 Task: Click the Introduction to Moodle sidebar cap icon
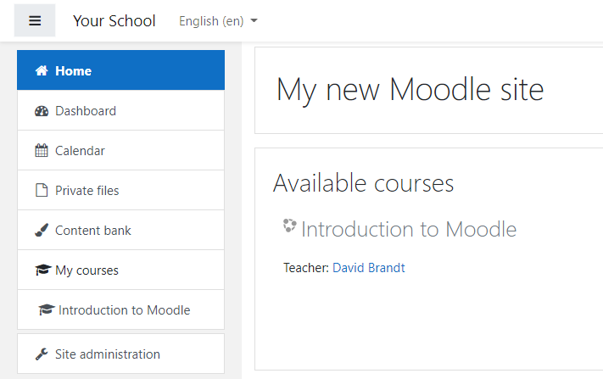(x=47, y=309)
